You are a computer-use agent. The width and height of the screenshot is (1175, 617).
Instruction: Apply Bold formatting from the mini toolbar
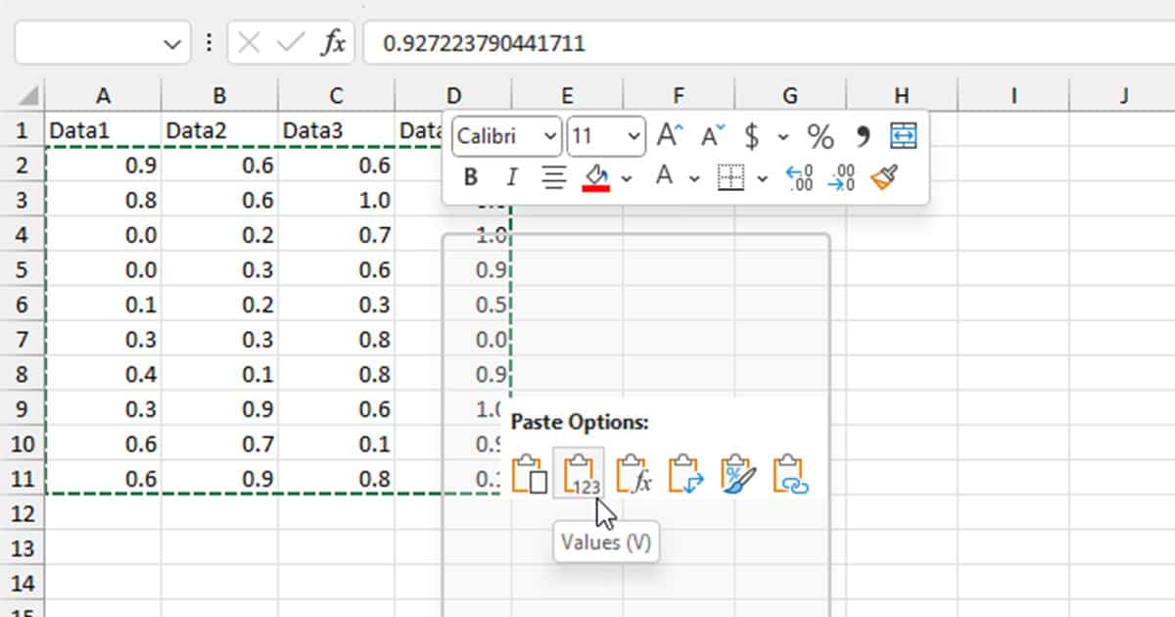click(x=471, y=177)
